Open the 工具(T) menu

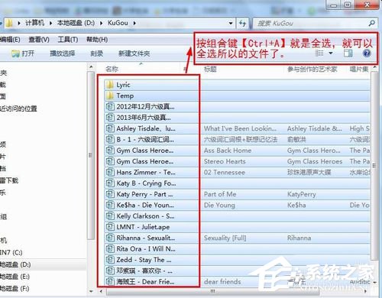click(x=68, y=40)
